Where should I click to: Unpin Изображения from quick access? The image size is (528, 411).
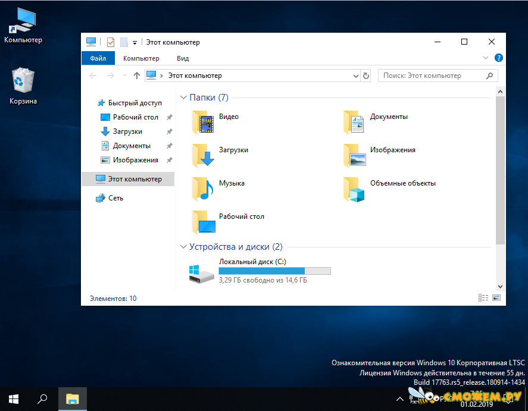[x=170, y=160]
